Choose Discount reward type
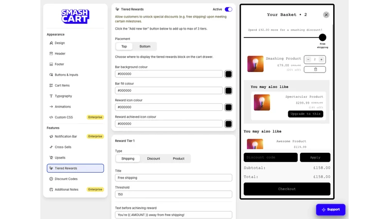The width and height of the screenshot is (389, 219). pos(154,159)
